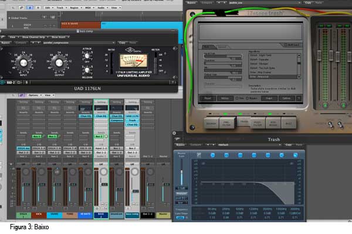Viewport: 352px width, 234px height.
Task: Select the Box Model module button in Trash
Action: pos(273,123)
